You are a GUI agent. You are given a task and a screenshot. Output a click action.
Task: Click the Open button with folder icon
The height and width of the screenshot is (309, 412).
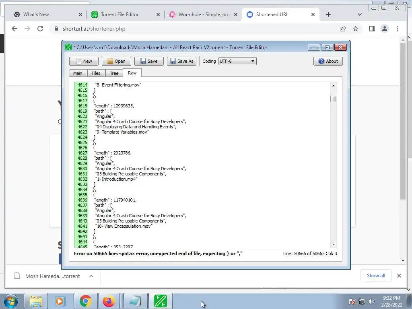click(116, 61)
